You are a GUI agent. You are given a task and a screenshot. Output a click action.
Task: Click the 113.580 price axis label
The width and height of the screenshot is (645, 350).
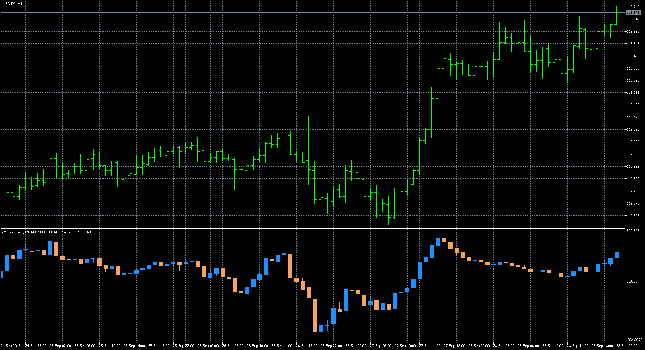[633, 32]
